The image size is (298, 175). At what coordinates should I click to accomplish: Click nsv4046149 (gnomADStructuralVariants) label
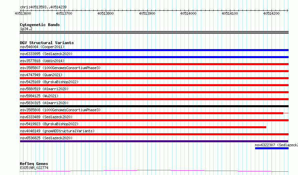point(57,131)
